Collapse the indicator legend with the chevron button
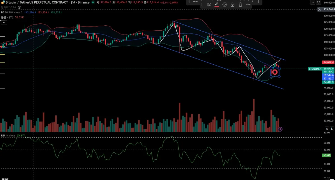 pyautogui.click(x=4, y=23)
